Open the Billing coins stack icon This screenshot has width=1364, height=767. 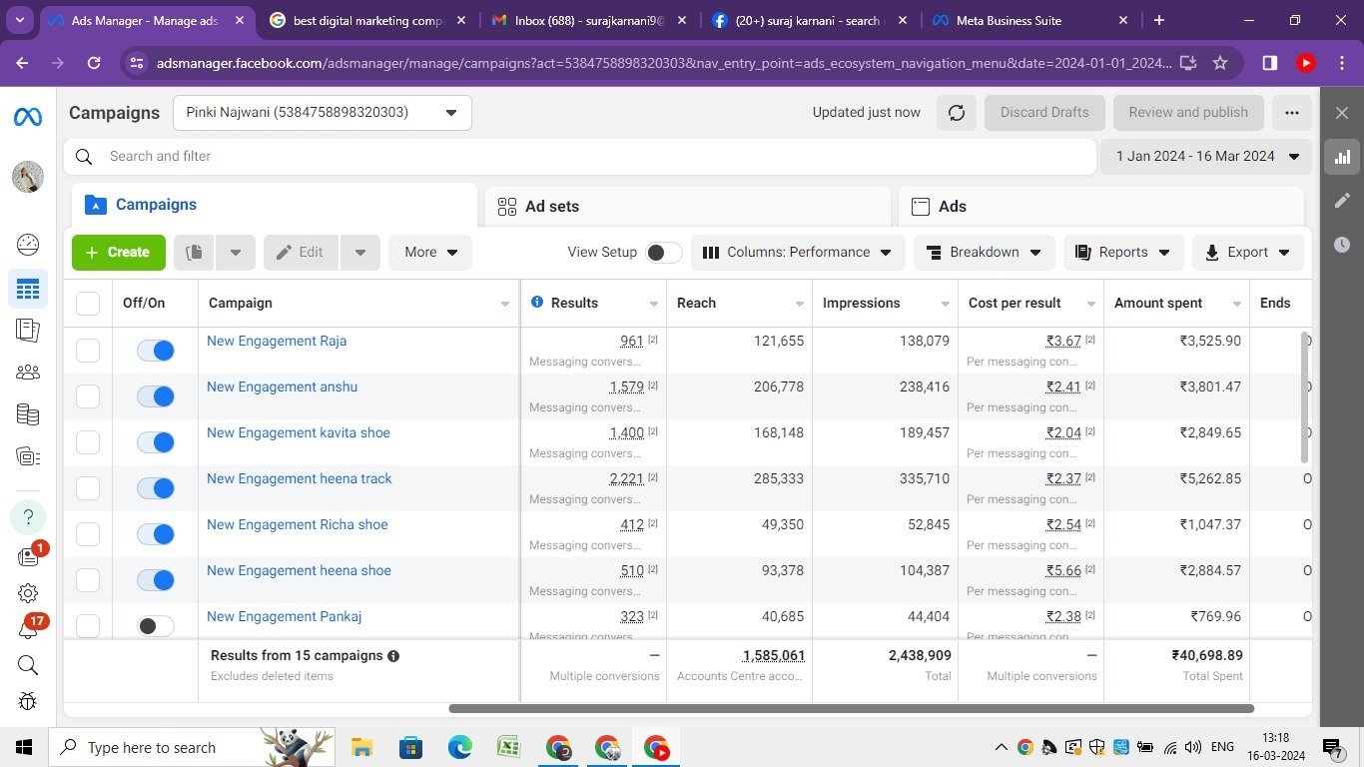28,414
